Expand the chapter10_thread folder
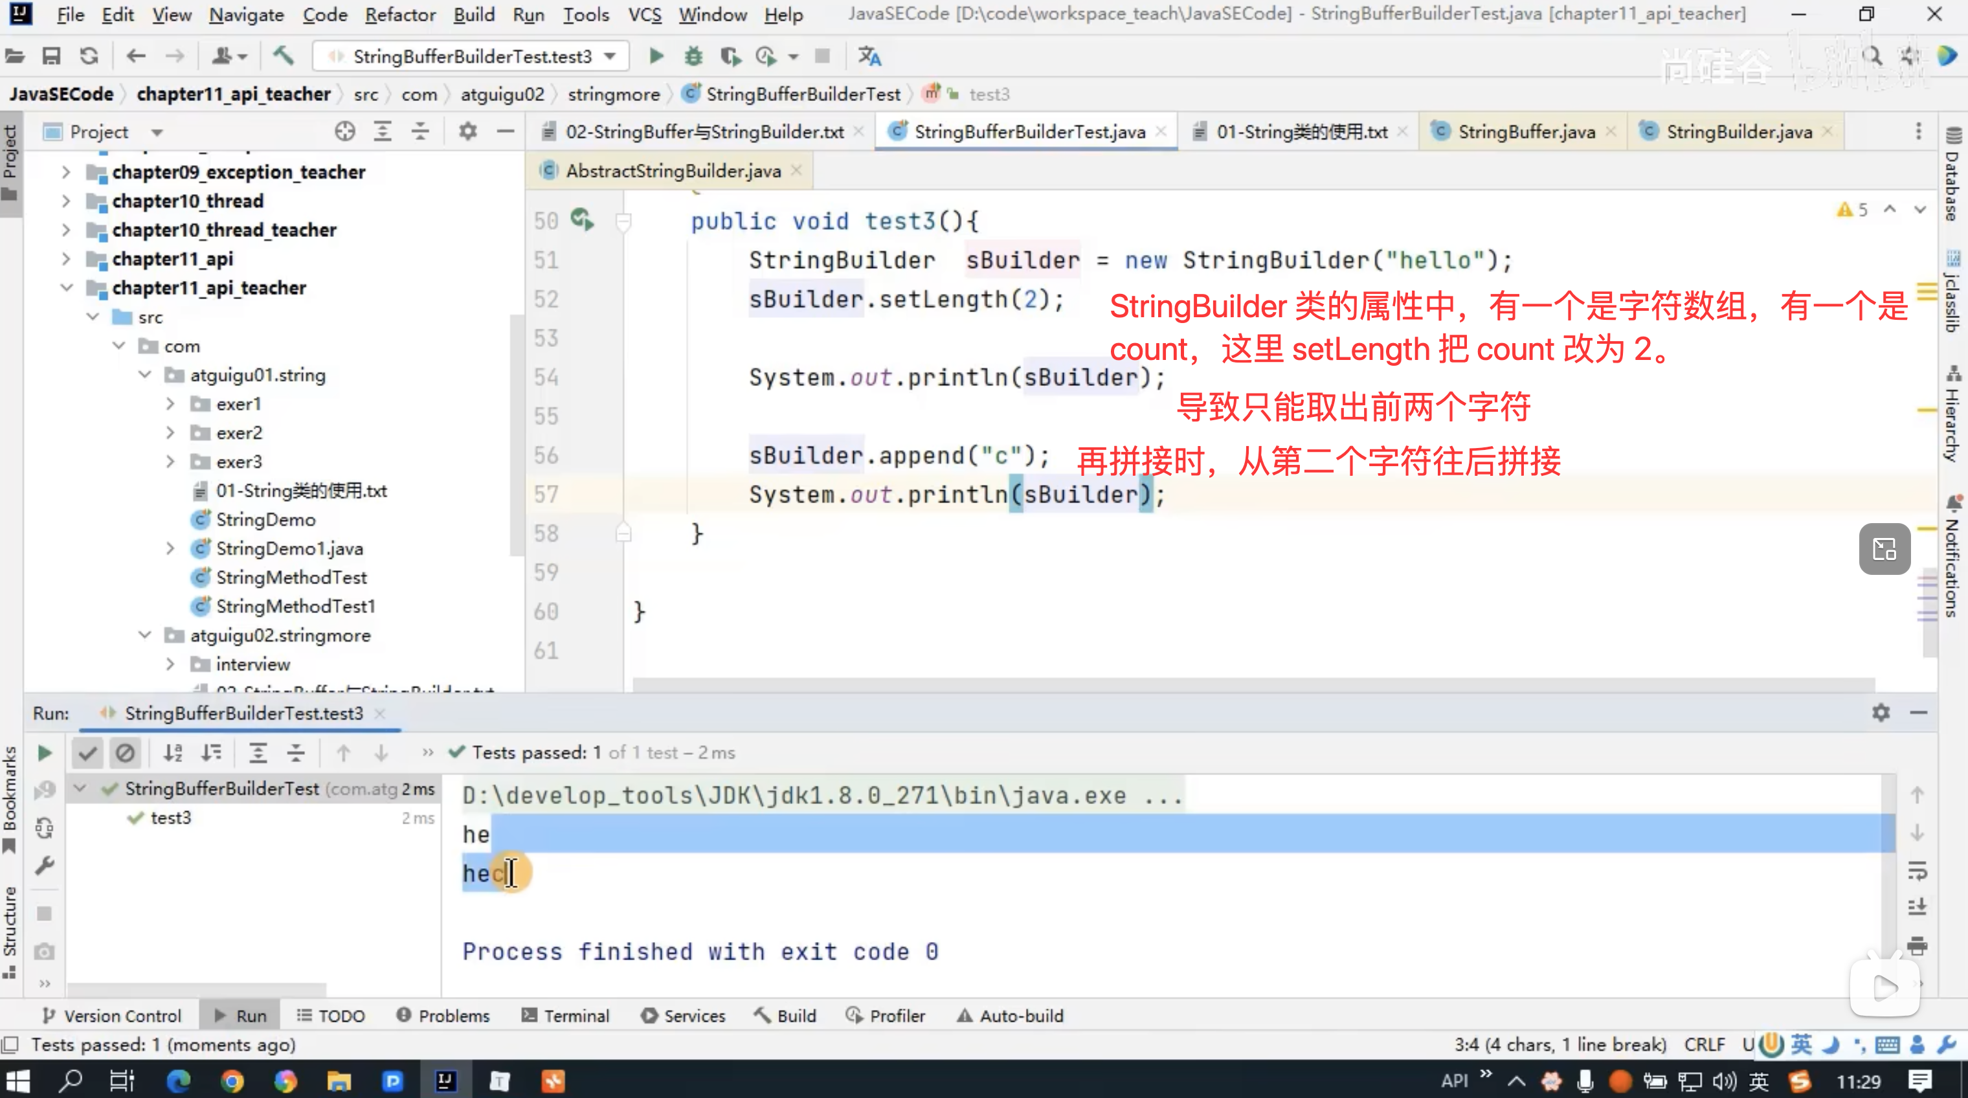This screenshot has height=1098, width=1968. (x=67, y=201)
